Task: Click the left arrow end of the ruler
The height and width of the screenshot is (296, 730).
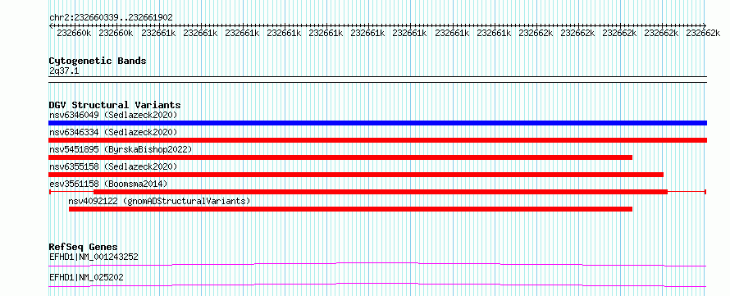Action: pyautogui.click(x=51, y=25)
